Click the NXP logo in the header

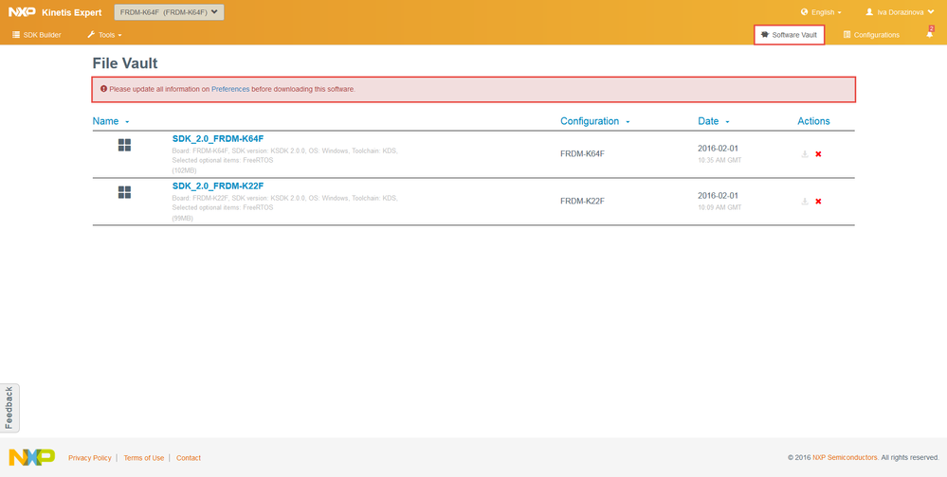tap(23, 12)
